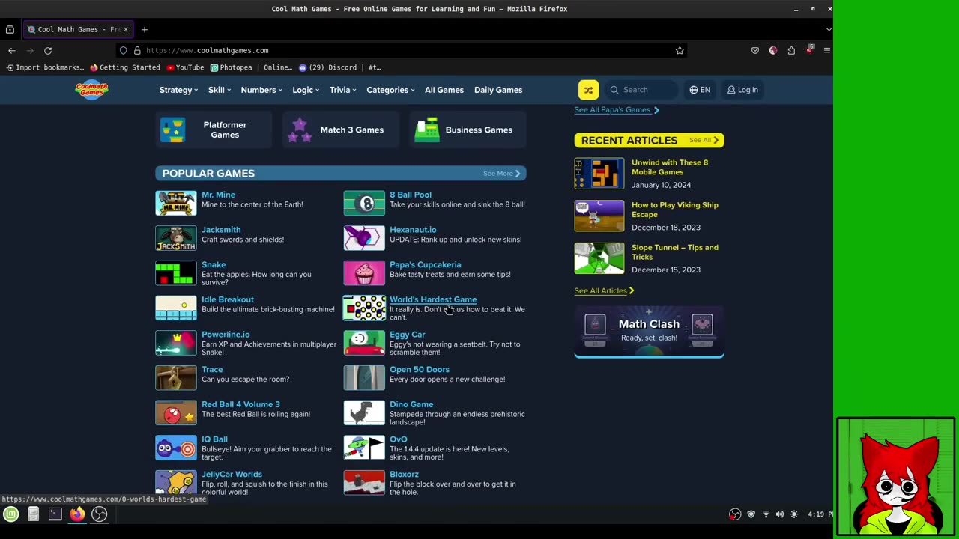
Task: Click the Powerline.io game thumbnail
Action: [x=176, y=343]
